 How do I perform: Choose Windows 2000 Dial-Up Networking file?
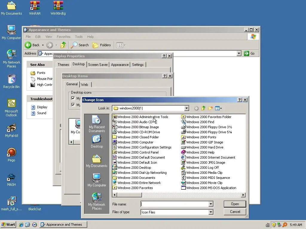point(140,173)
